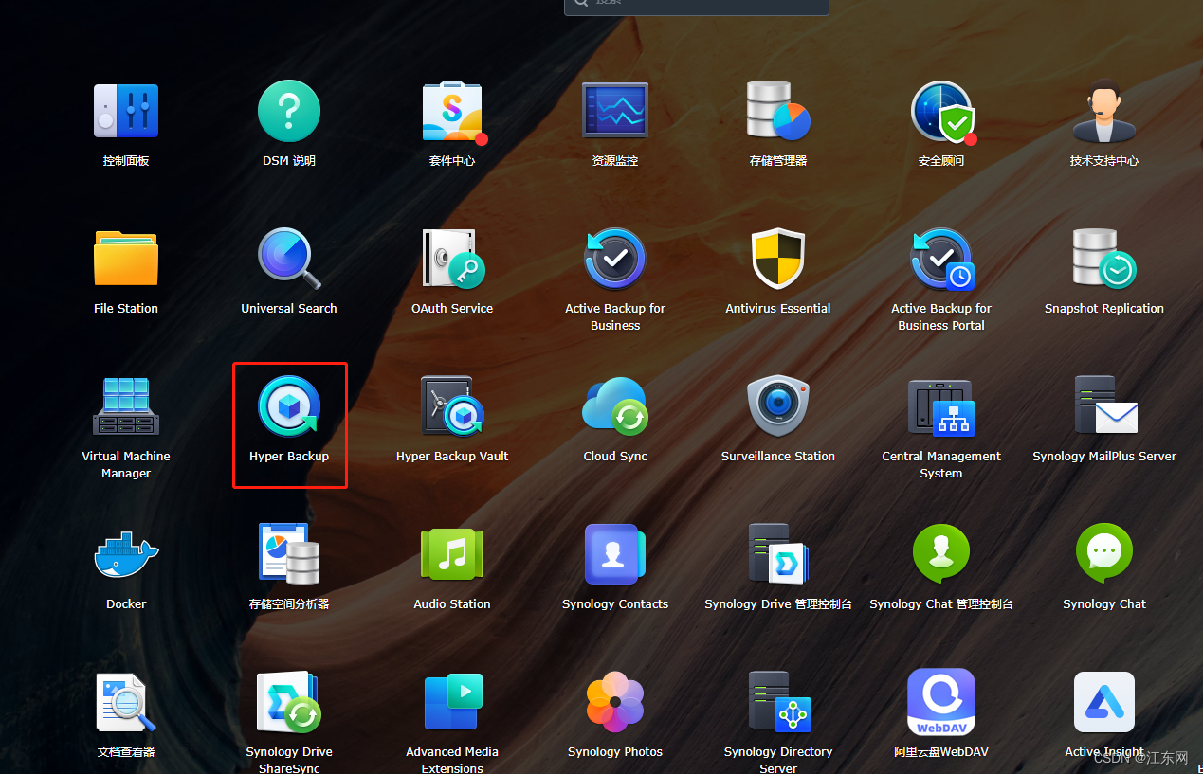This screenshot has height=774, width=1203.
Task: Launch Active Insight app
Action: click(1104, 702)
